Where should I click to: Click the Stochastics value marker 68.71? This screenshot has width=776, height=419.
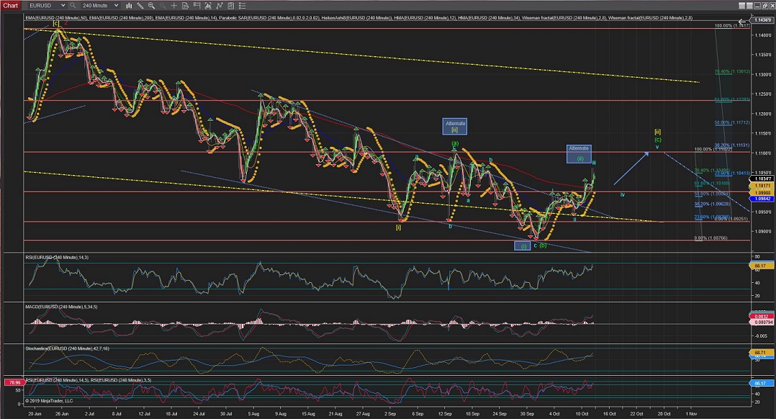pyautogui.click(x=762, y=352)
